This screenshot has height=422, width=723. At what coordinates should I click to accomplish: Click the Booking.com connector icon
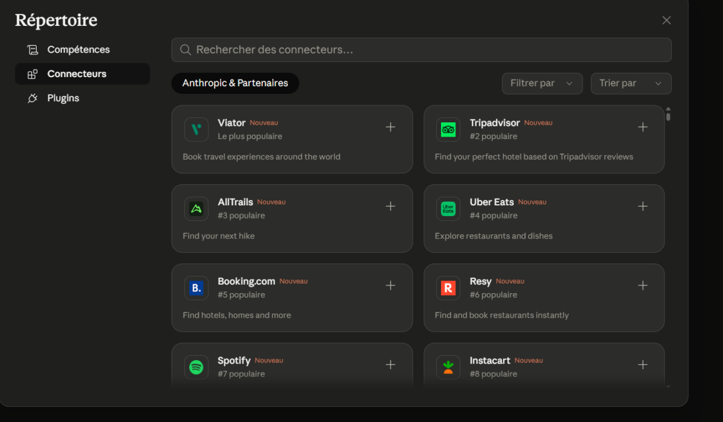(x=196, y=288)
